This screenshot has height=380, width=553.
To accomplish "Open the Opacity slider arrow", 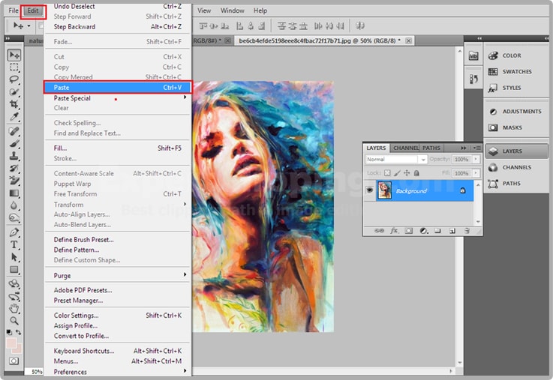I will click(x=476, y=159).
